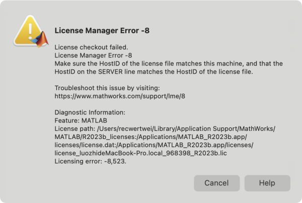Click the non-bold License Manager Error -8 line

pyautogui.click(x=94, y=55)
